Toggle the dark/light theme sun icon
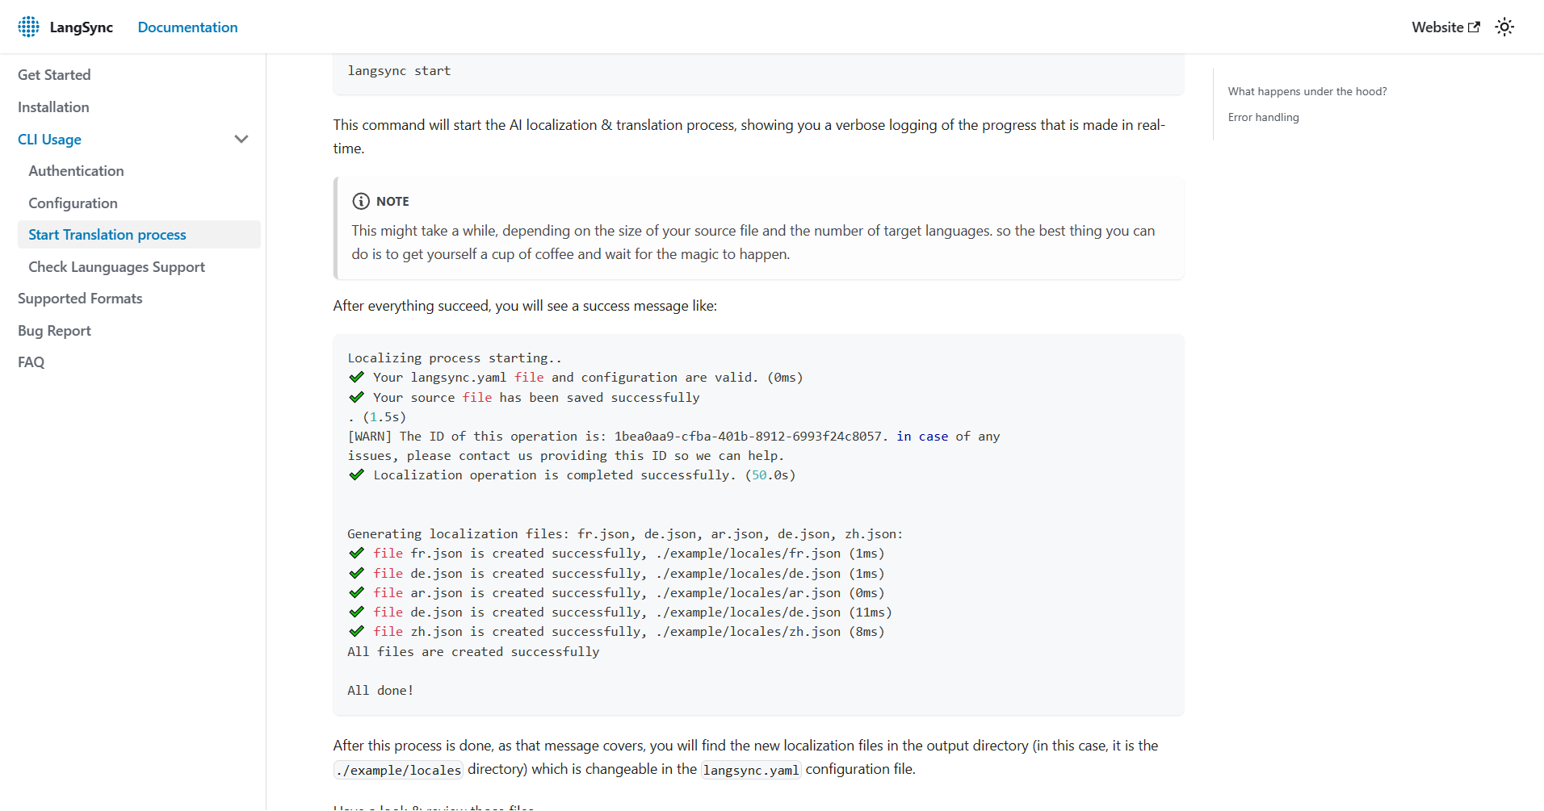This screenshot has width=1544, height=811. click(x=1504, y=27)
